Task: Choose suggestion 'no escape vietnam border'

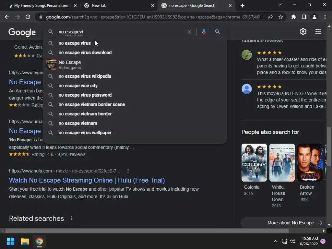Action: [135, 114]
